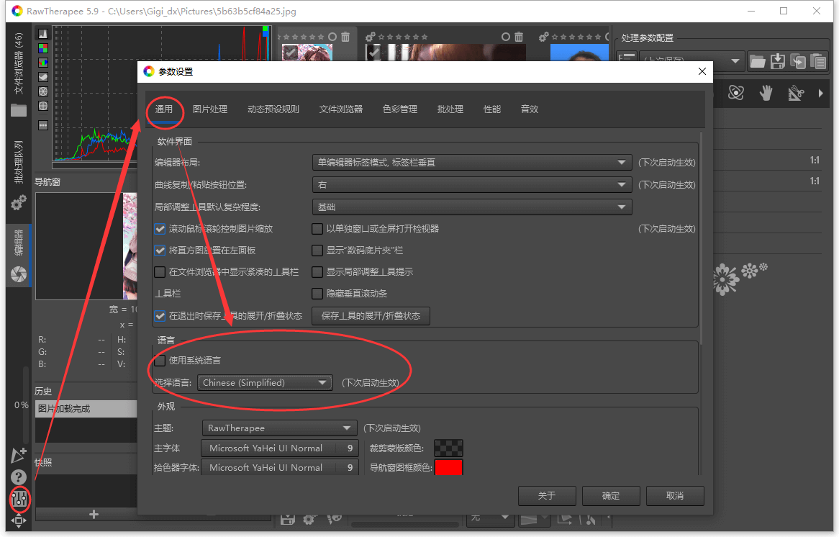Choose main font Microsoft YaHei UI button
This screenshot has height=537, width=839.
click(280, 448)
